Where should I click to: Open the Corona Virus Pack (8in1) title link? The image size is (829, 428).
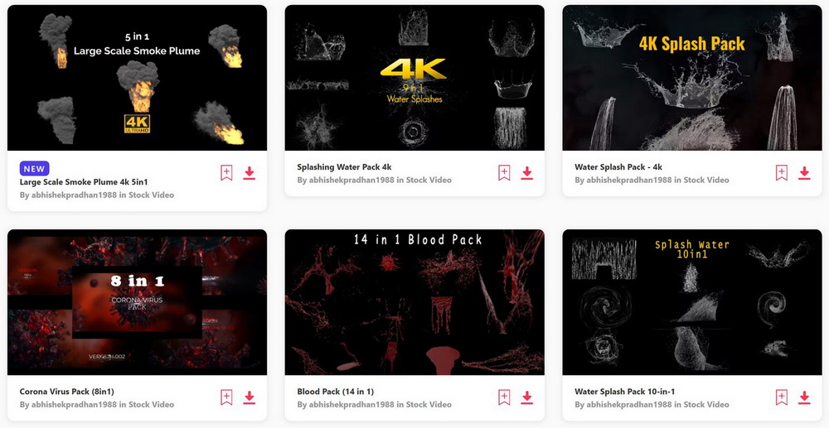(66, 392)
